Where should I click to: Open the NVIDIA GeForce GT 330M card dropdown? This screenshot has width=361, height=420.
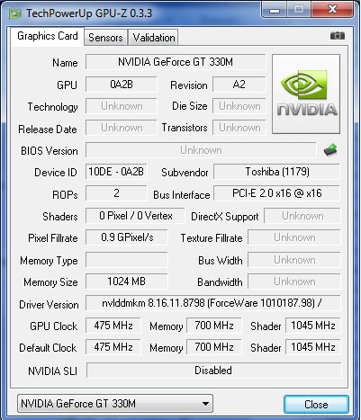[115, 404]
